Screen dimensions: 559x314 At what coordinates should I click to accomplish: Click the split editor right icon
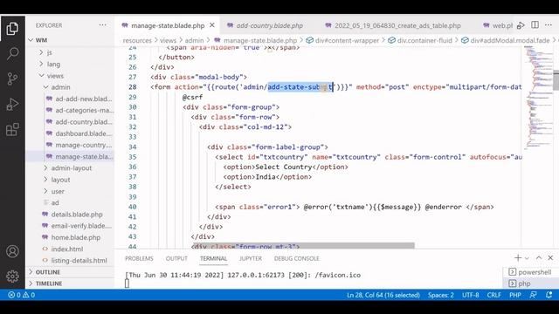tap(535, 25)
